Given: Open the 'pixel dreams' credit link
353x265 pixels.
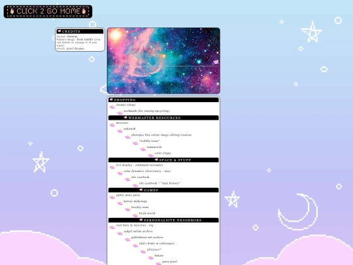Looking at the screenshot, I should 75,48.
